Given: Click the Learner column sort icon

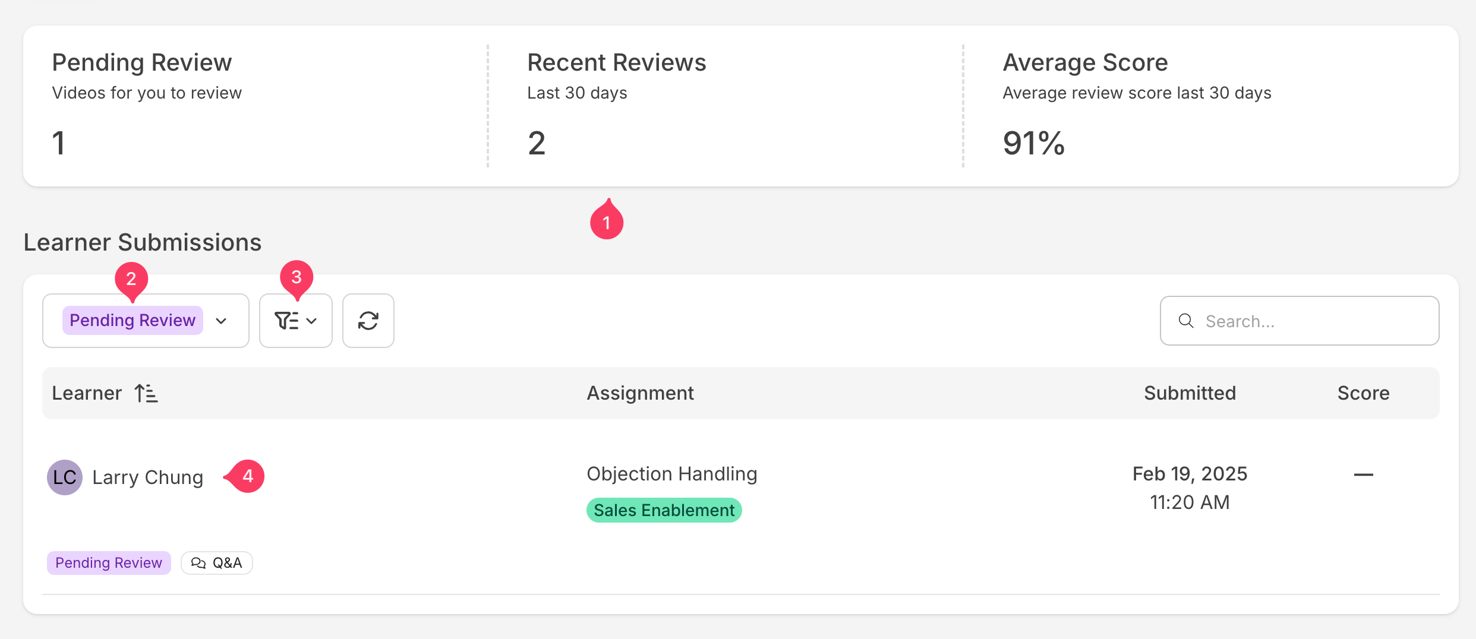Looking at the screenshot, I should (146, 393).
